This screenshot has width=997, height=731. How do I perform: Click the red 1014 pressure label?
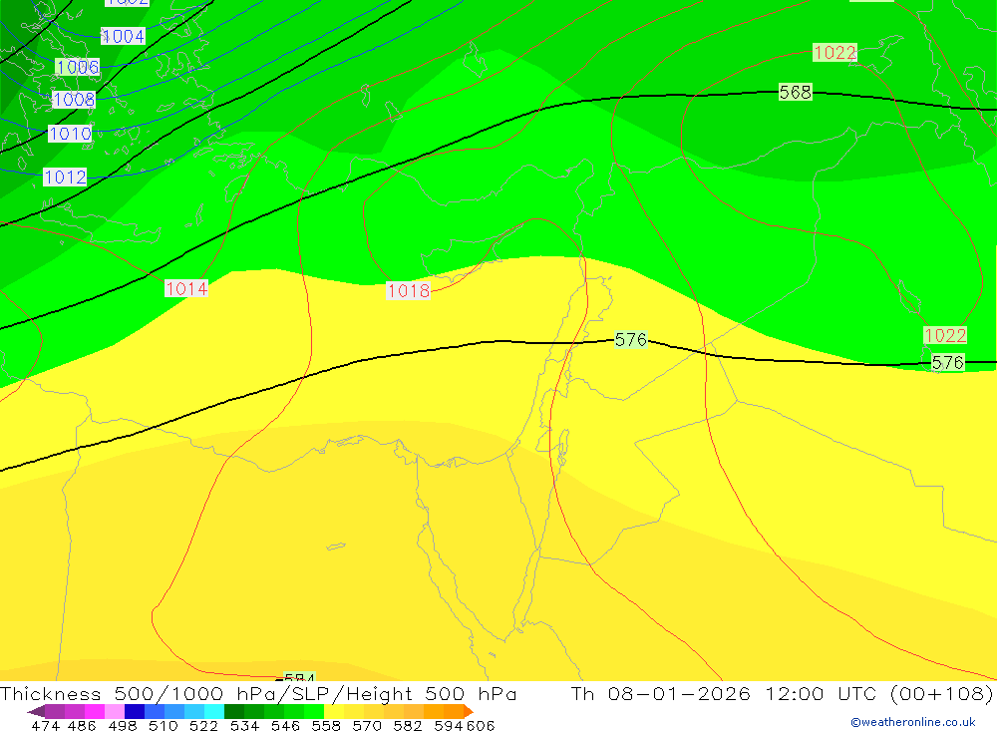tap(186, 289)
